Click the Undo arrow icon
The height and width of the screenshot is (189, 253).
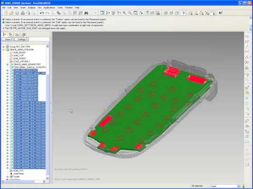42,13
